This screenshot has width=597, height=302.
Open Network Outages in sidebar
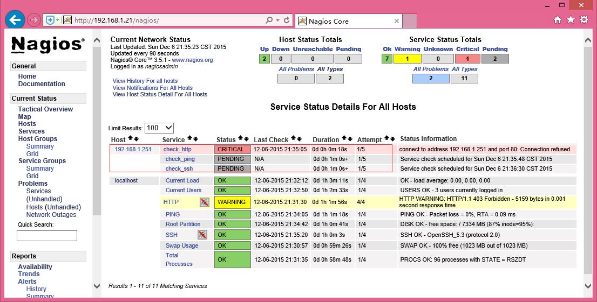(51, 215)
